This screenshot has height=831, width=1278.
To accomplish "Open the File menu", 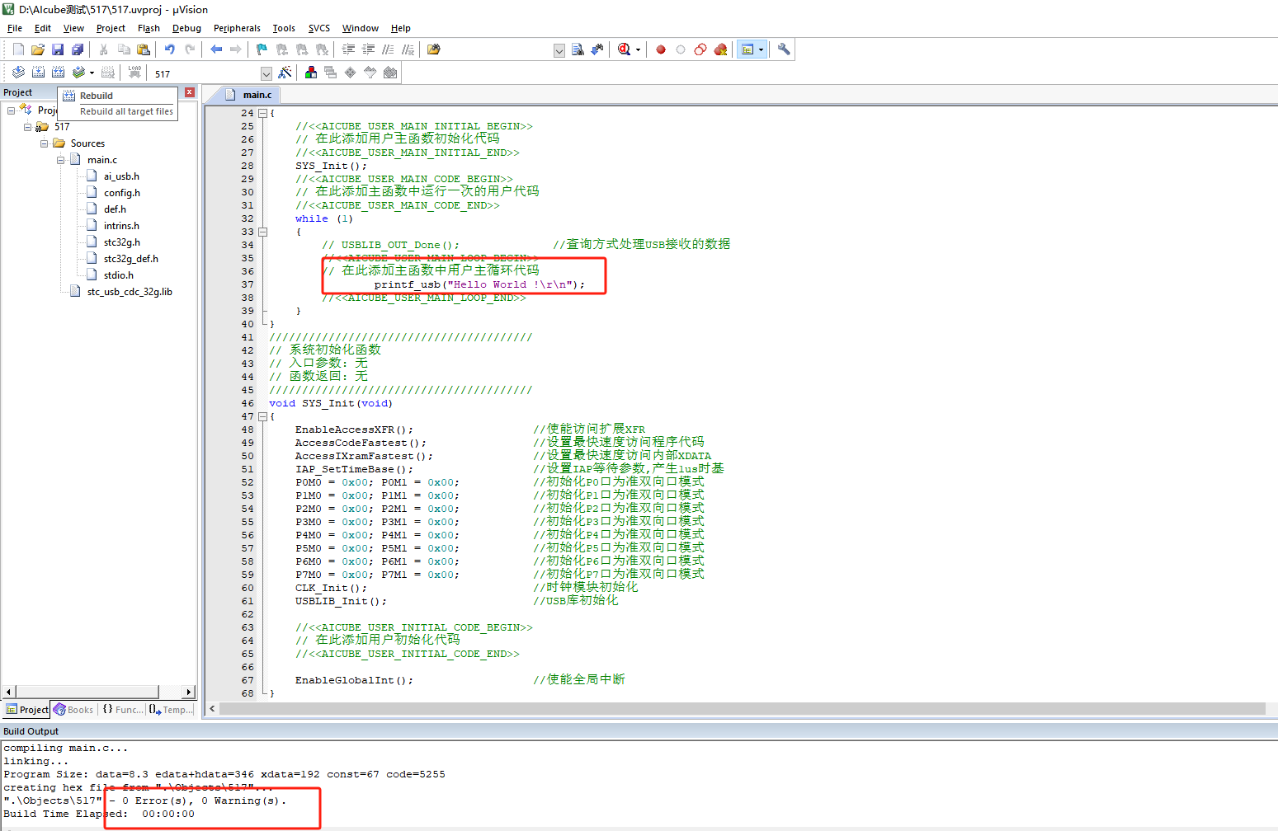I will coord(15,28).
